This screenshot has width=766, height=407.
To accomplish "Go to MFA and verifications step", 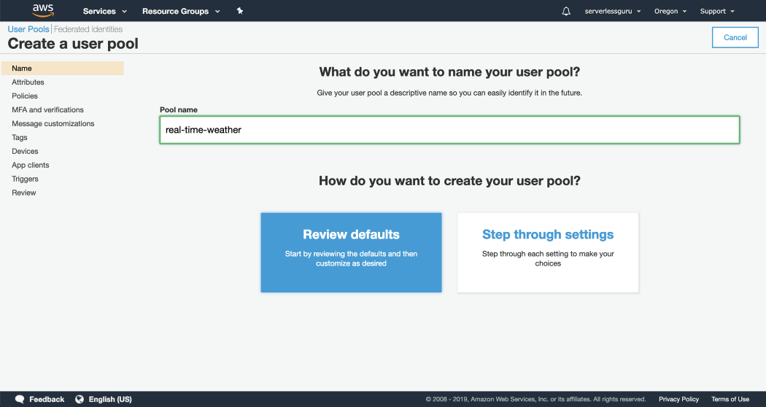I will 48,110.
